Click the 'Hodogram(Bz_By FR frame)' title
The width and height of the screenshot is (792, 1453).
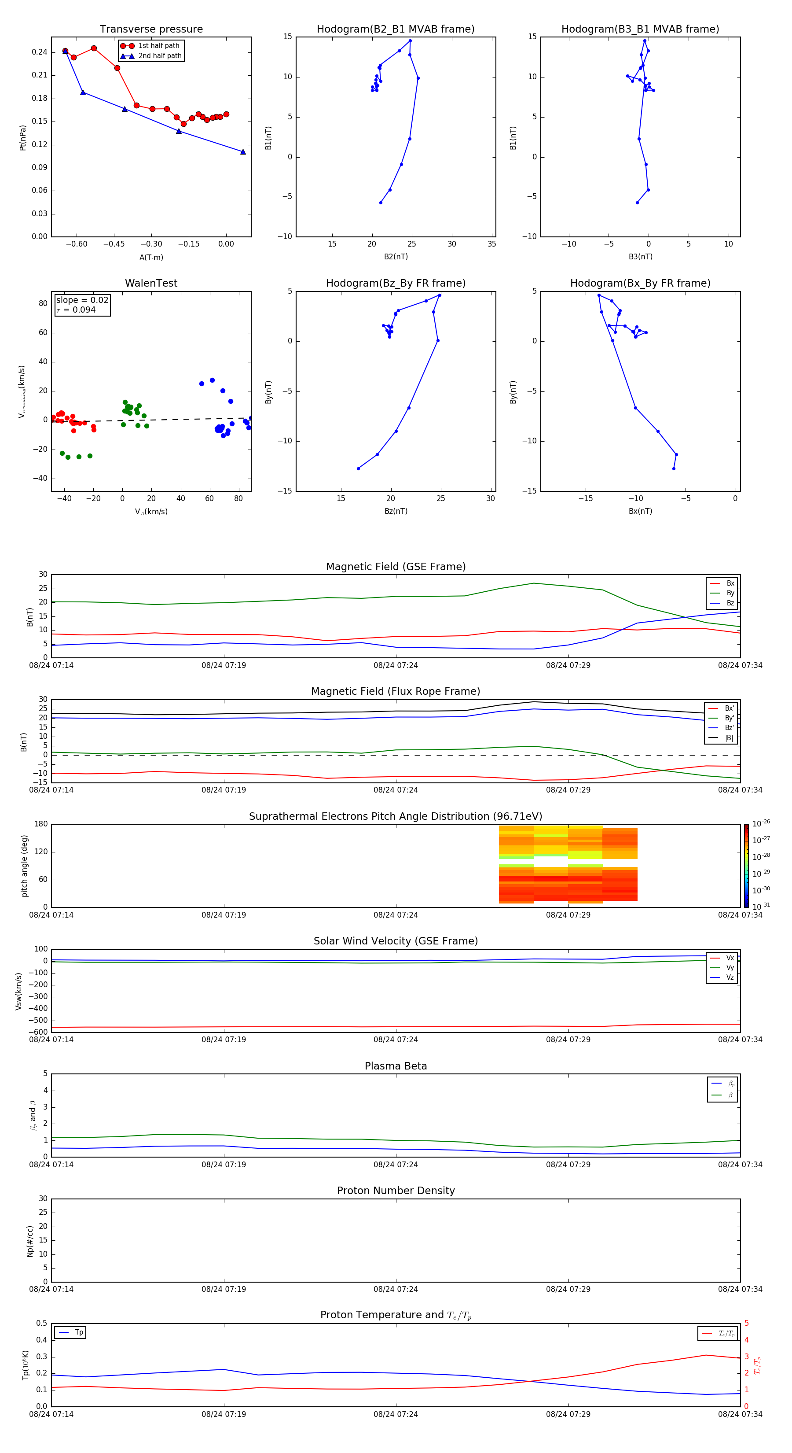click(396, 283)
